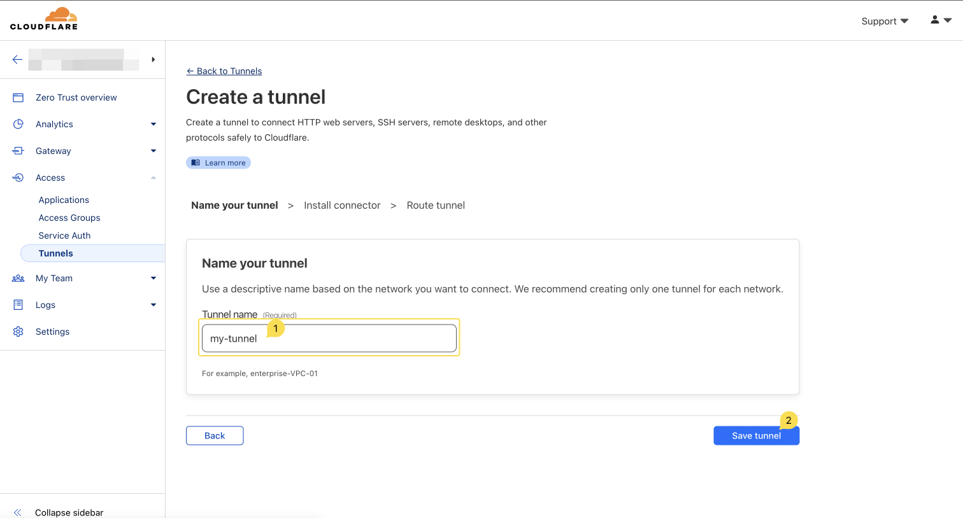
Task: Click the book icon in Learn more
Action: (196, 163)
